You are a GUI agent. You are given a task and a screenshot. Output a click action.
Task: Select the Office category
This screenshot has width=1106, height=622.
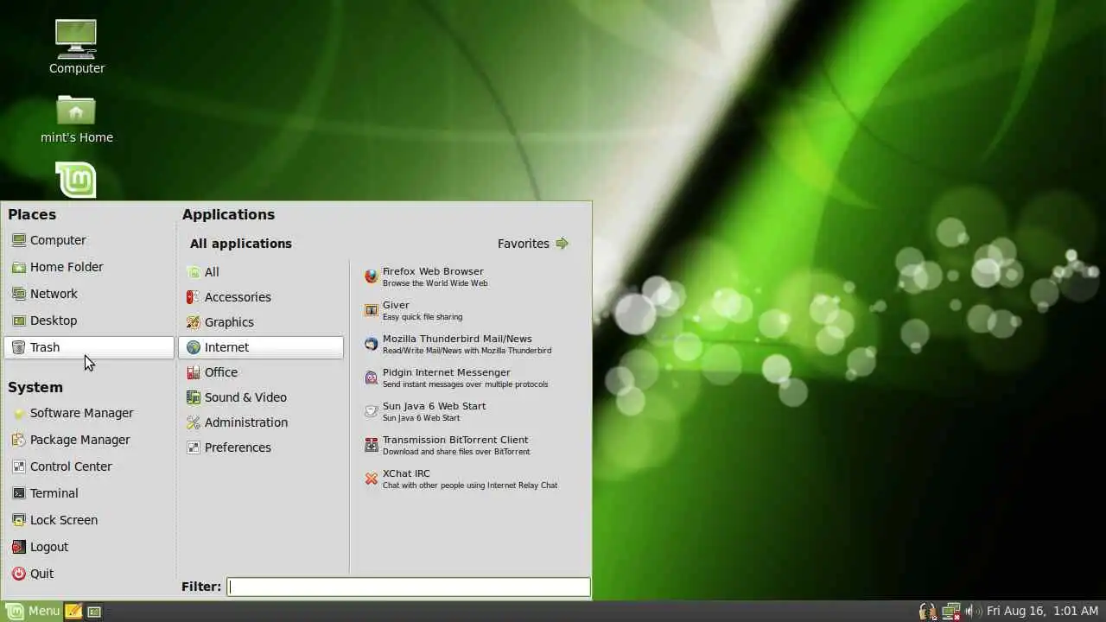click(x=261, y=372)
